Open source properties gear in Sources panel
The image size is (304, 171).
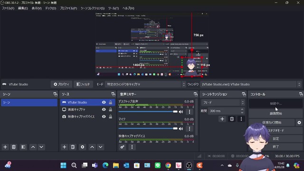pos(82,147)
